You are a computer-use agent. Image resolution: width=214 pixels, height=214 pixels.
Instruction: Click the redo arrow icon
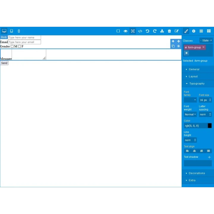click(x=155, y=31)
